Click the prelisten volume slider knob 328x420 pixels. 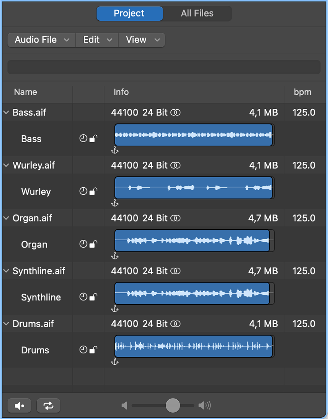[x=173, y=405]
